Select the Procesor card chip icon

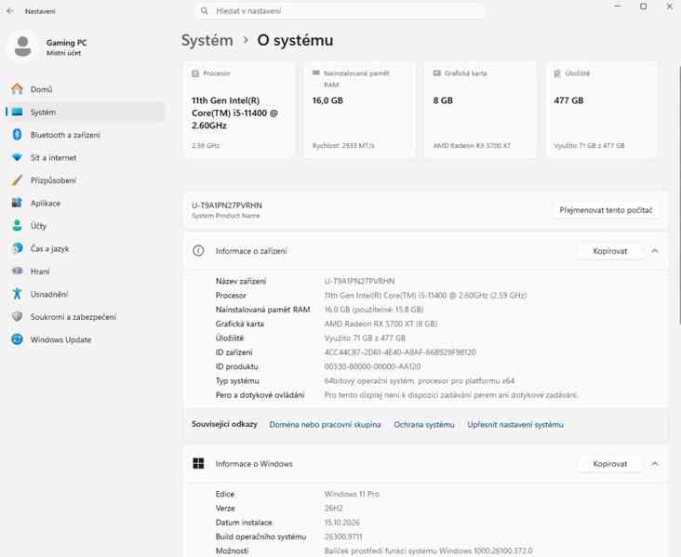(195, 73)
